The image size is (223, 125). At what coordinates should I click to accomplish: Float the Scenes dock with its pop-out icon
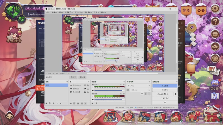point(67,82)
